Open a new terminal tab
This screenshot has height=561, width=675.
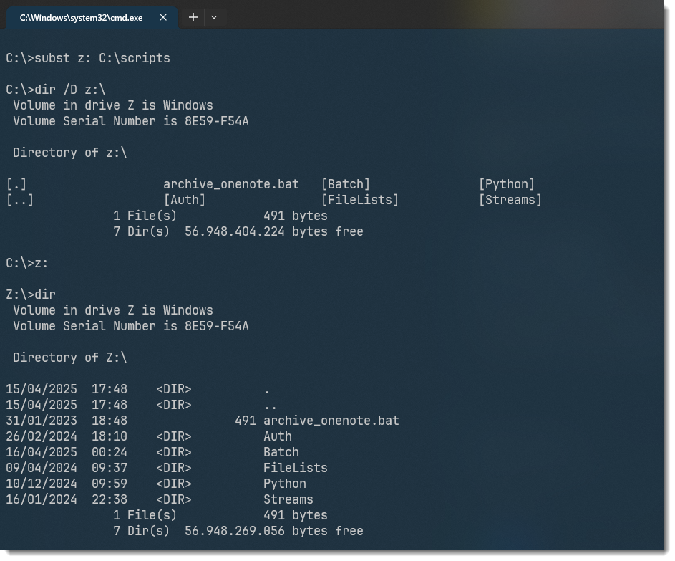pyautogui.click(x=193, y=17)
